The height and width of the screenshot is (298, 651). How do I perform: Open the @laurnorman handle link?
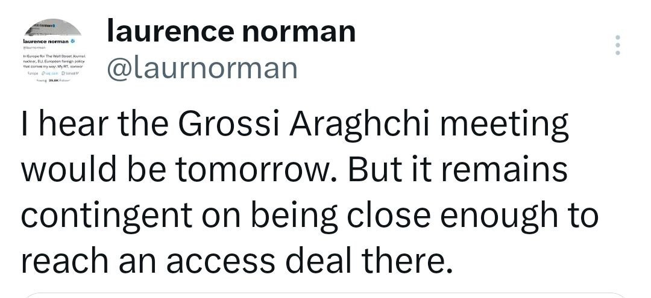point(202,68)
